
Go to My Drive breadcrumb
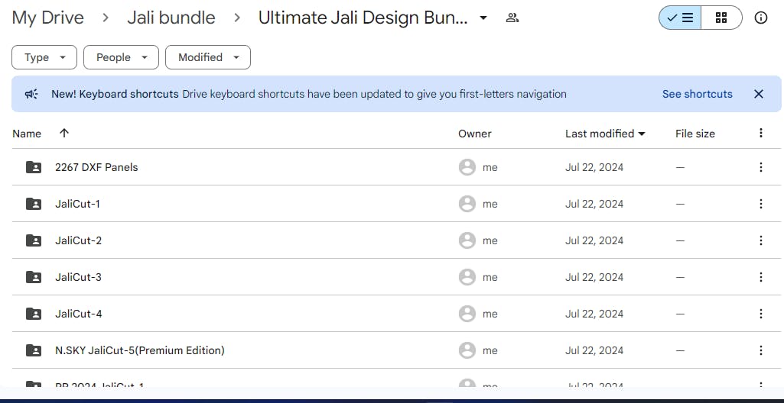48,18
